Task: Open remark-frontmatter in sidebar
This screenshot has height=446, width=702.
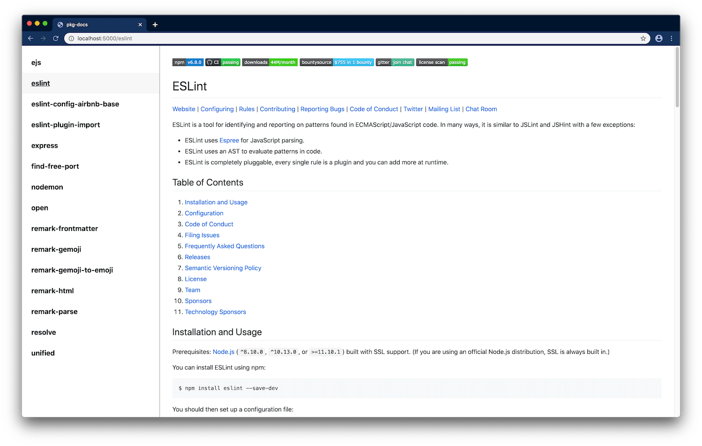Action: point(91,228)
